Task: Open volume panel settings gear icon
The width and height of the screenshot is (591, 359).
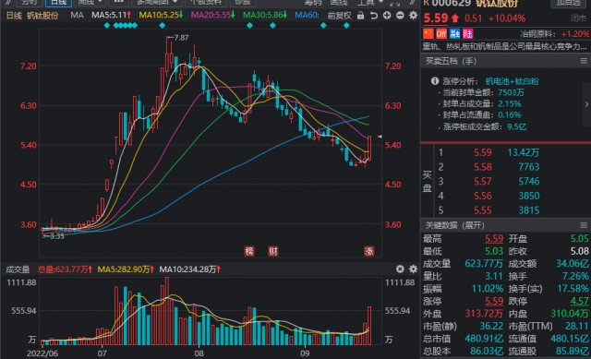Action: pyautogui.click(x=413, y=269)
